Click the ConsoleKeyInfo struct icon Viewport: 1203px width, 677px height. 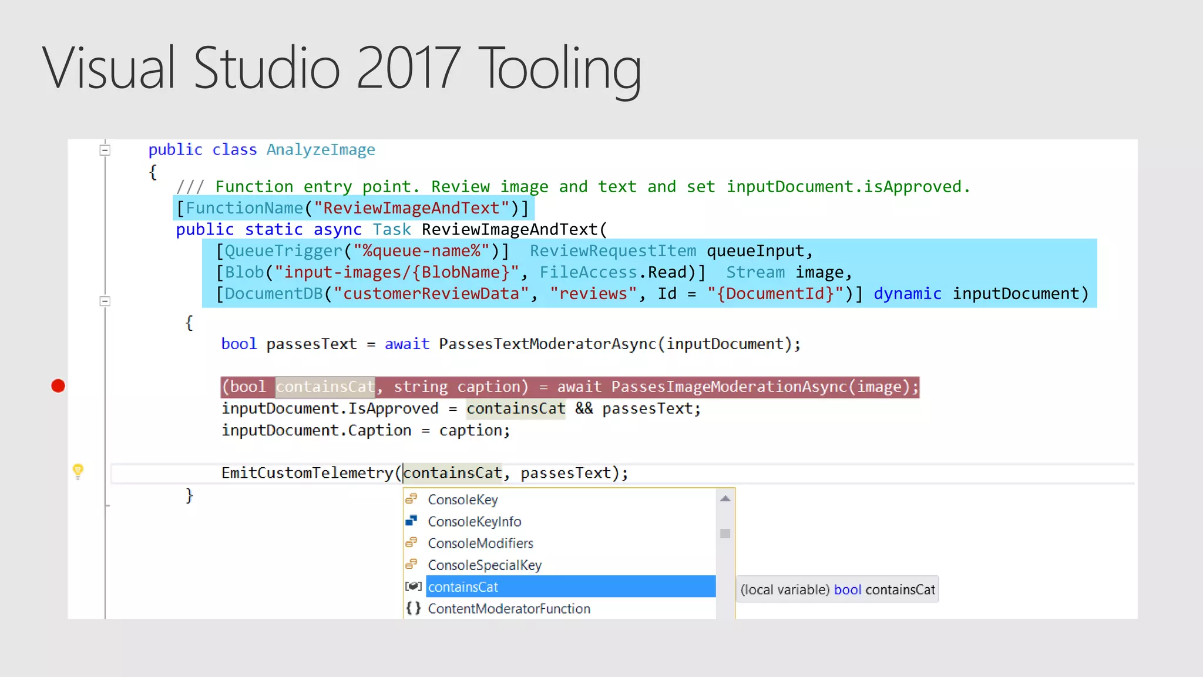click(x=412, y=521)
